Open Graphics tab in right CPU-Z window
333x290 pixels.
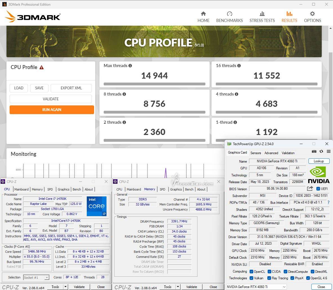pyautogui.click(x=176, y=189)
